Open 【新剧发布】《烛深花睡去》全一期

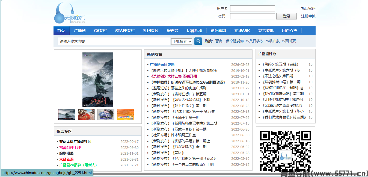178,147
